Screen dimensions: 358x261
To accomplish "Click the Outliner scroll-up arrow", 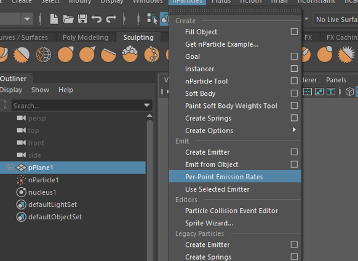I will (149, 115).
